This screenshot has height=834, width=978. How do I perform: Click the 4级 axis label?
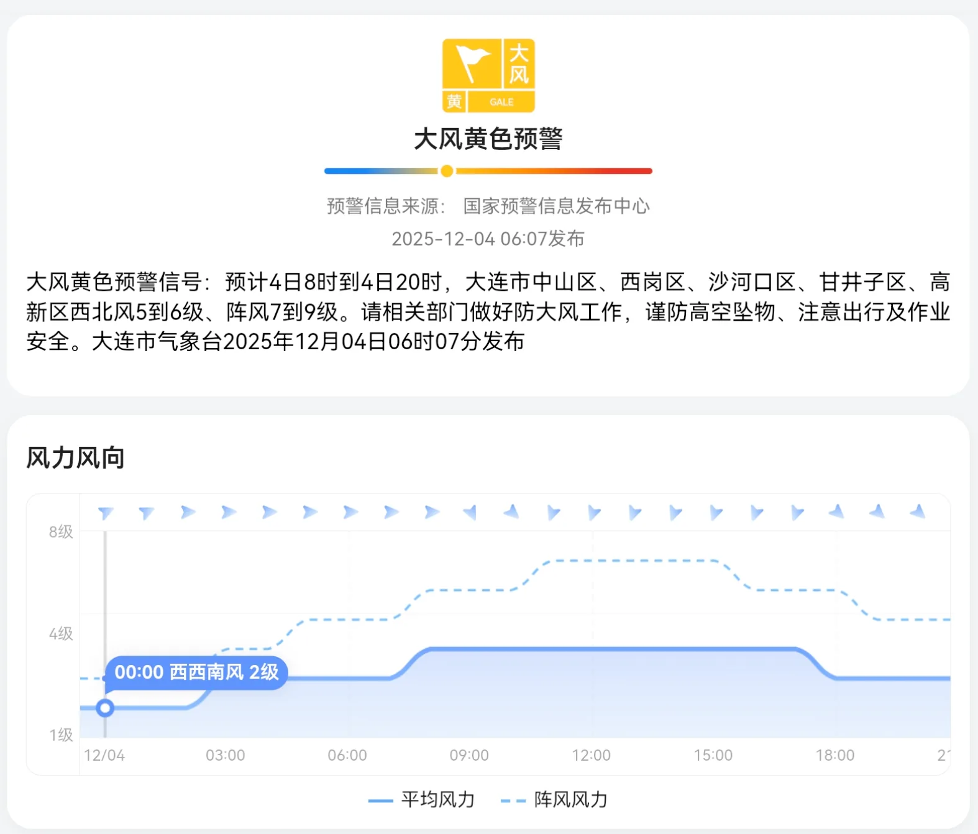pyautogui.click(x=61, y=634)
